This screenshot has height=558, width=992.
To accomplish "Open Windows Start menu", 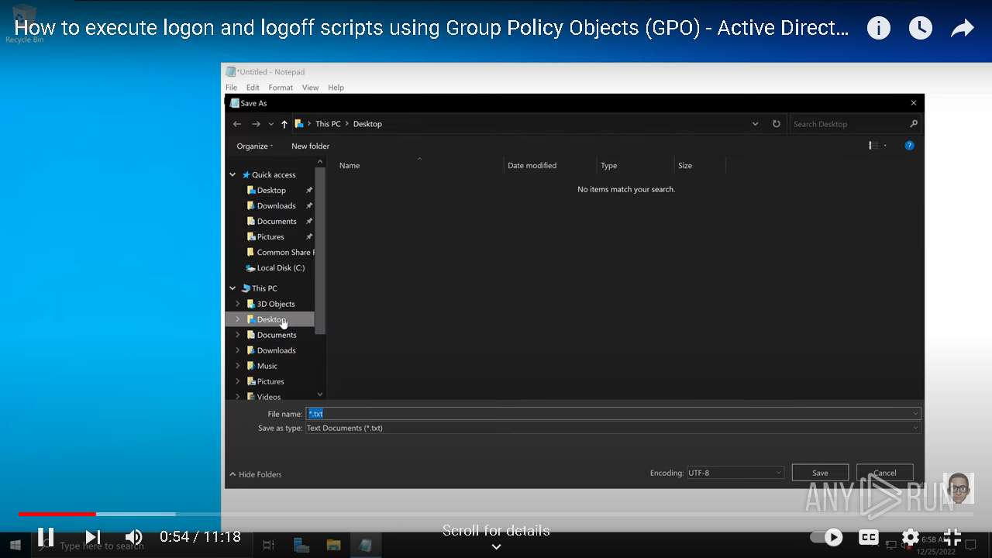I will tap(15, 545).
